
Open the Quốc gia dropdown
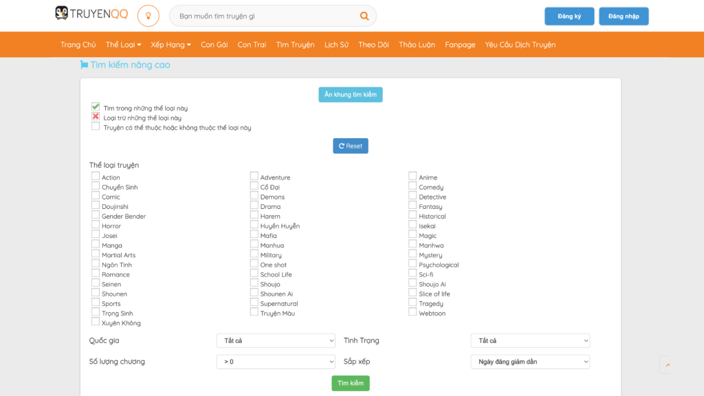tap(276, 341)
